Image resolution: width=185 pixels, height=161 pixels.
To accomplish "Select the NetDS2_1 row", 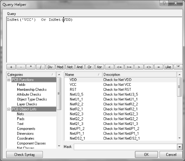I will [120, 138].
